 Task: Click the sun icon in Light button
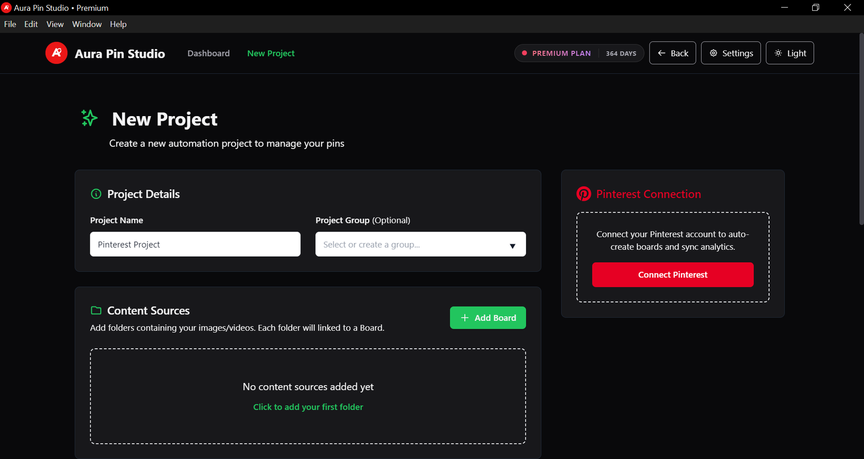point(778,53)
